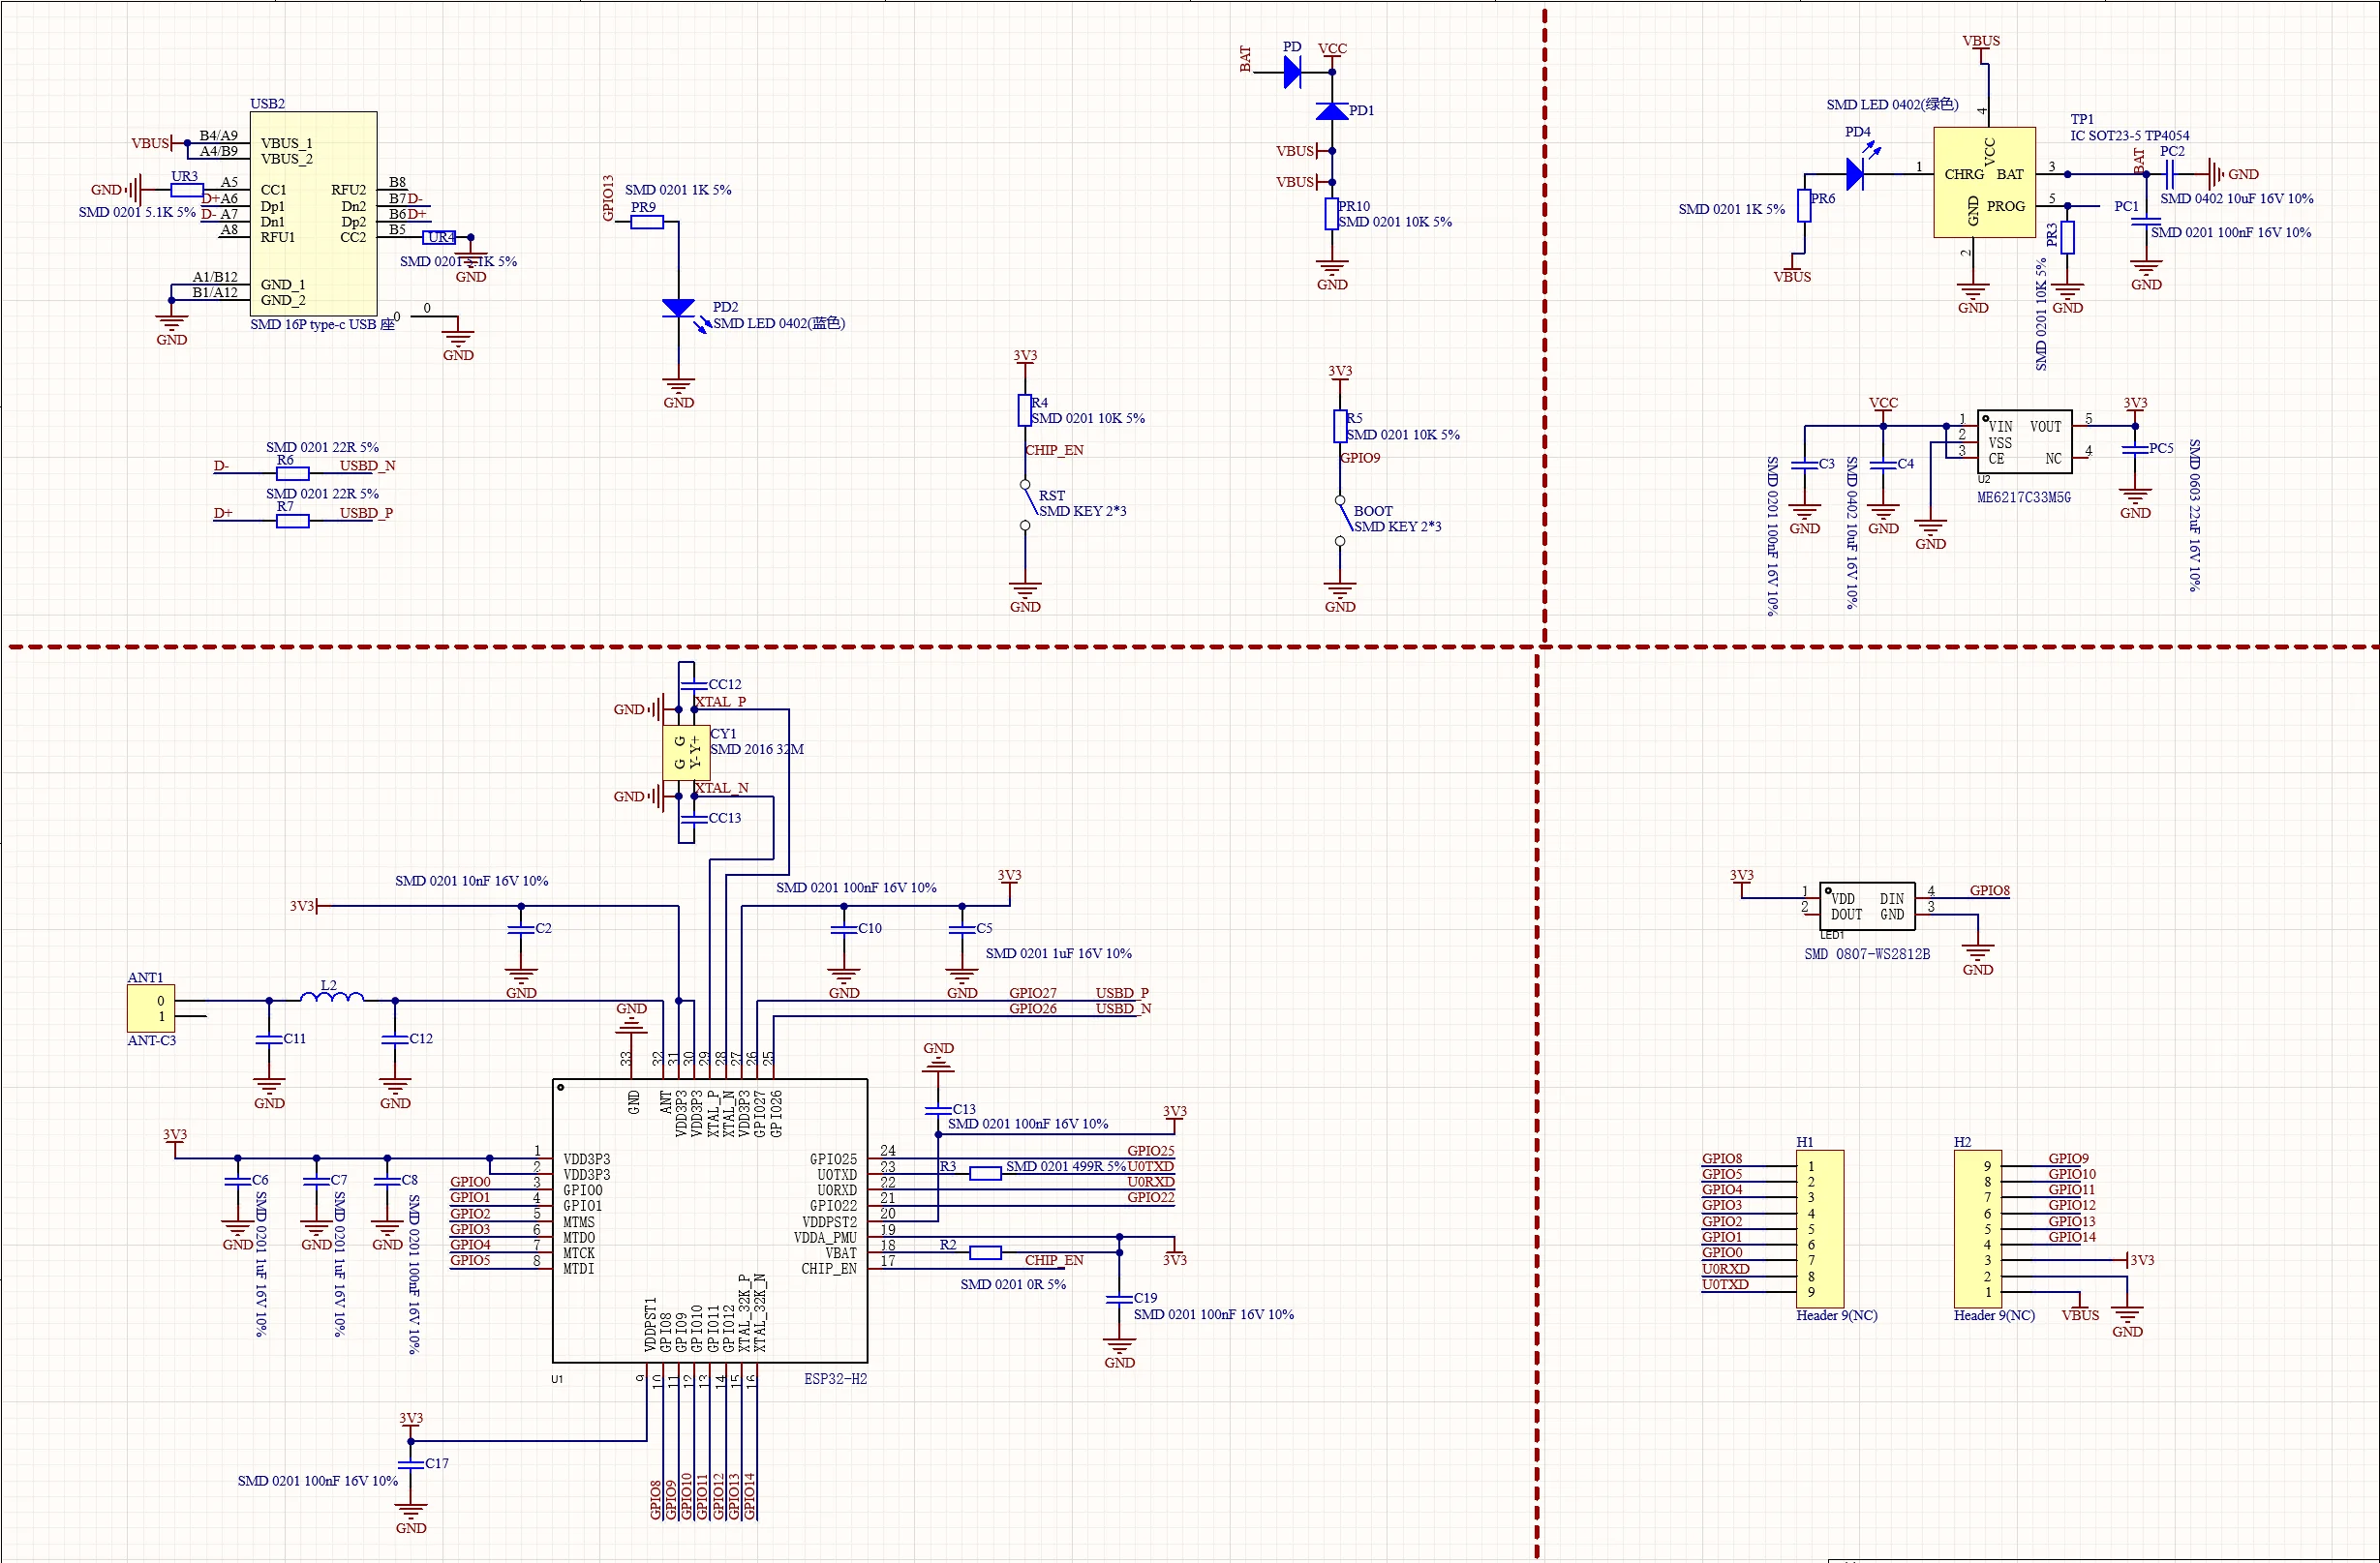This screenshot has height=1563, width=2380.
Task: Select the blue LED symbol PD2
Action: click(x=679, y=308)
